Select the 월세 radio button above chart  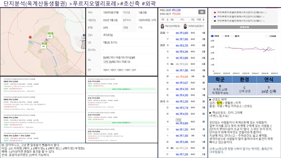point(233,36)
